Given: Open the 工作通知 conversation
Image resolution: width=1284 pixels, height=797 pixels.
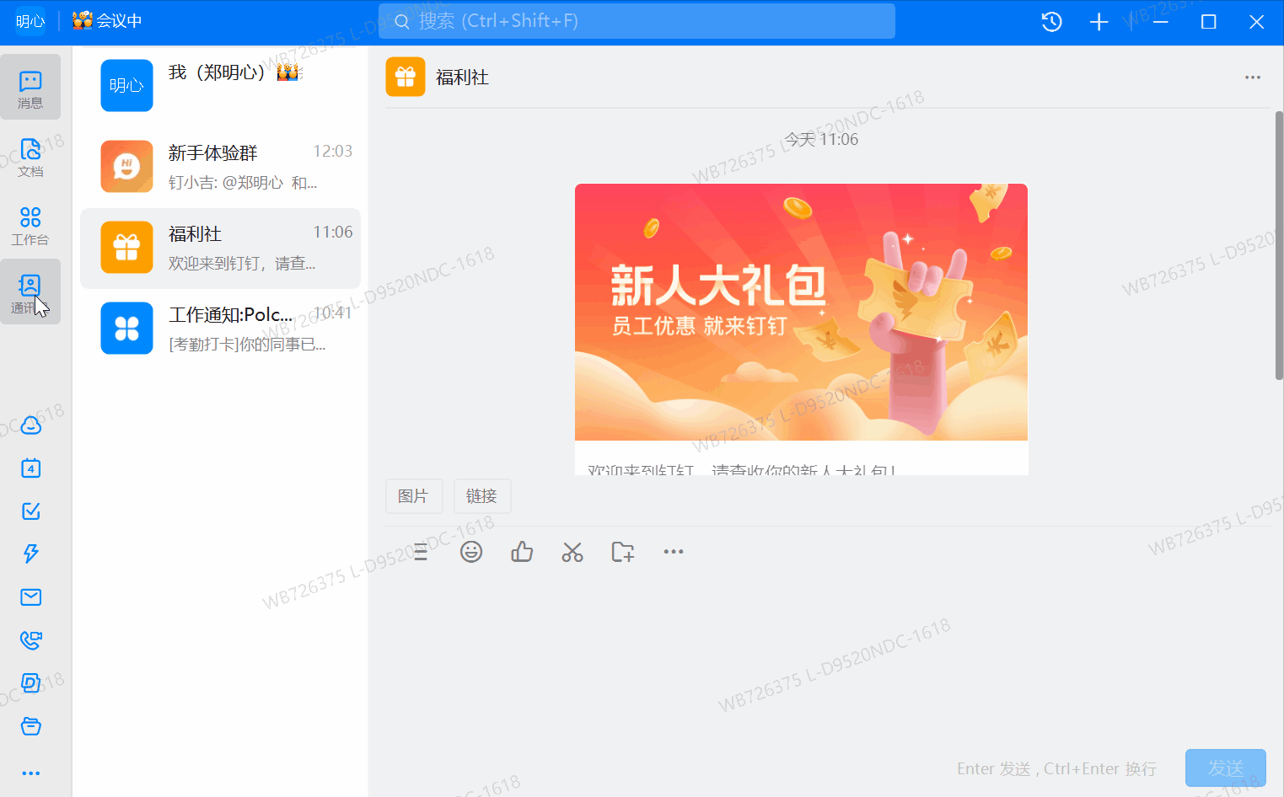Looking at the screenshot, I should [220, 329].
